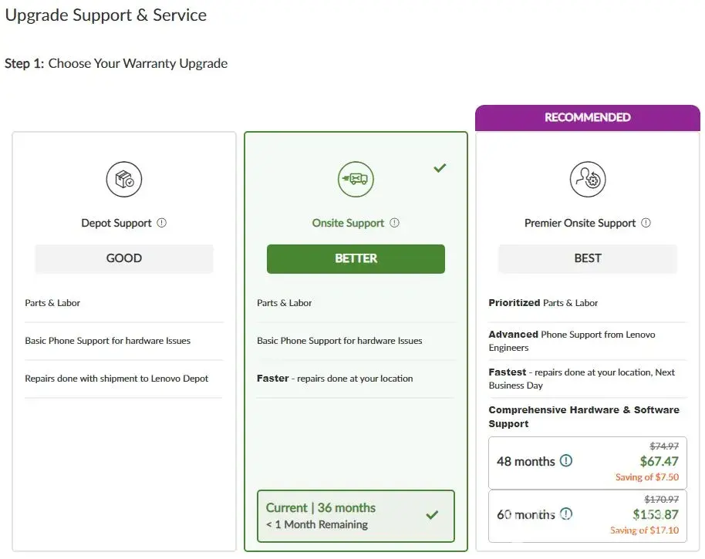705x559 pixels.
Task: Click the checkmark atop the Onsite Support card
Action: click(x=440, y=167)
